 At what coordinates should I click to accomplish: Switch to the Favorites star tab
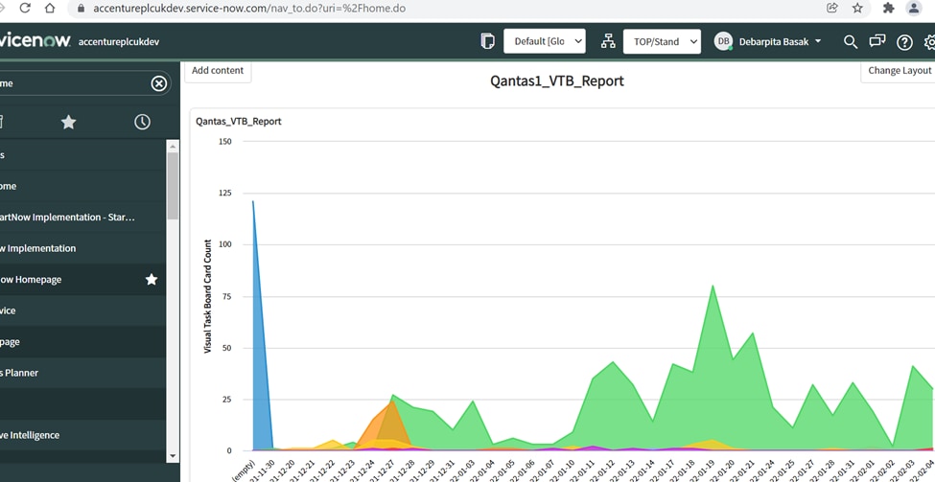pyautogui.click(x=69, y=122)
